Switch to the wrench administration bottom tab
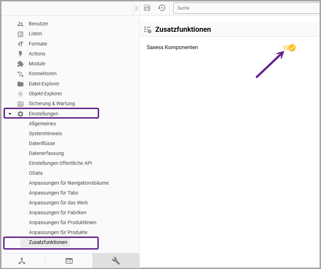Screen dimensions: 321x269 [116, 261]
